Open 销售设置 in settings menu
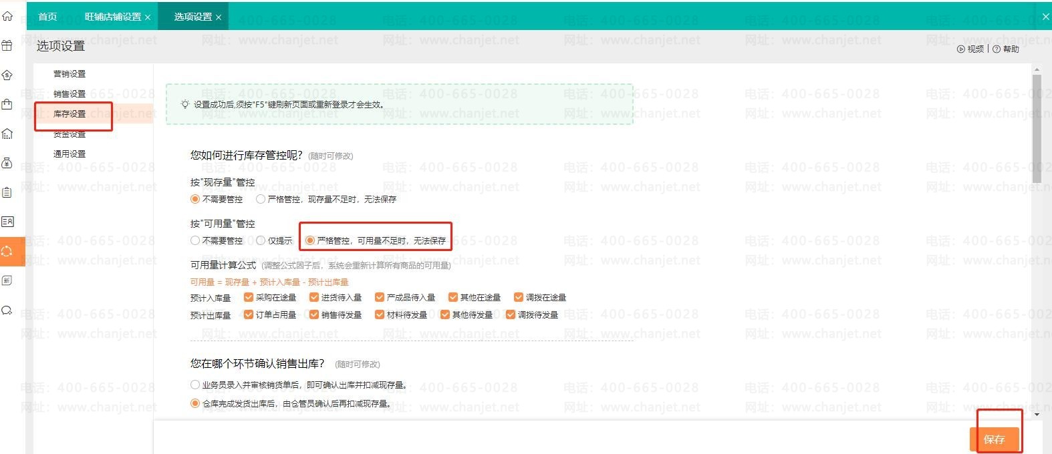 click(x=70, y=93)
